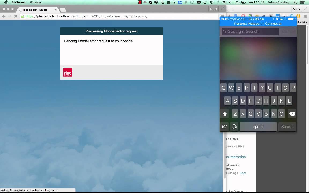Open Spotlight magnifier in the Mac menu bar

coord(295,2)
